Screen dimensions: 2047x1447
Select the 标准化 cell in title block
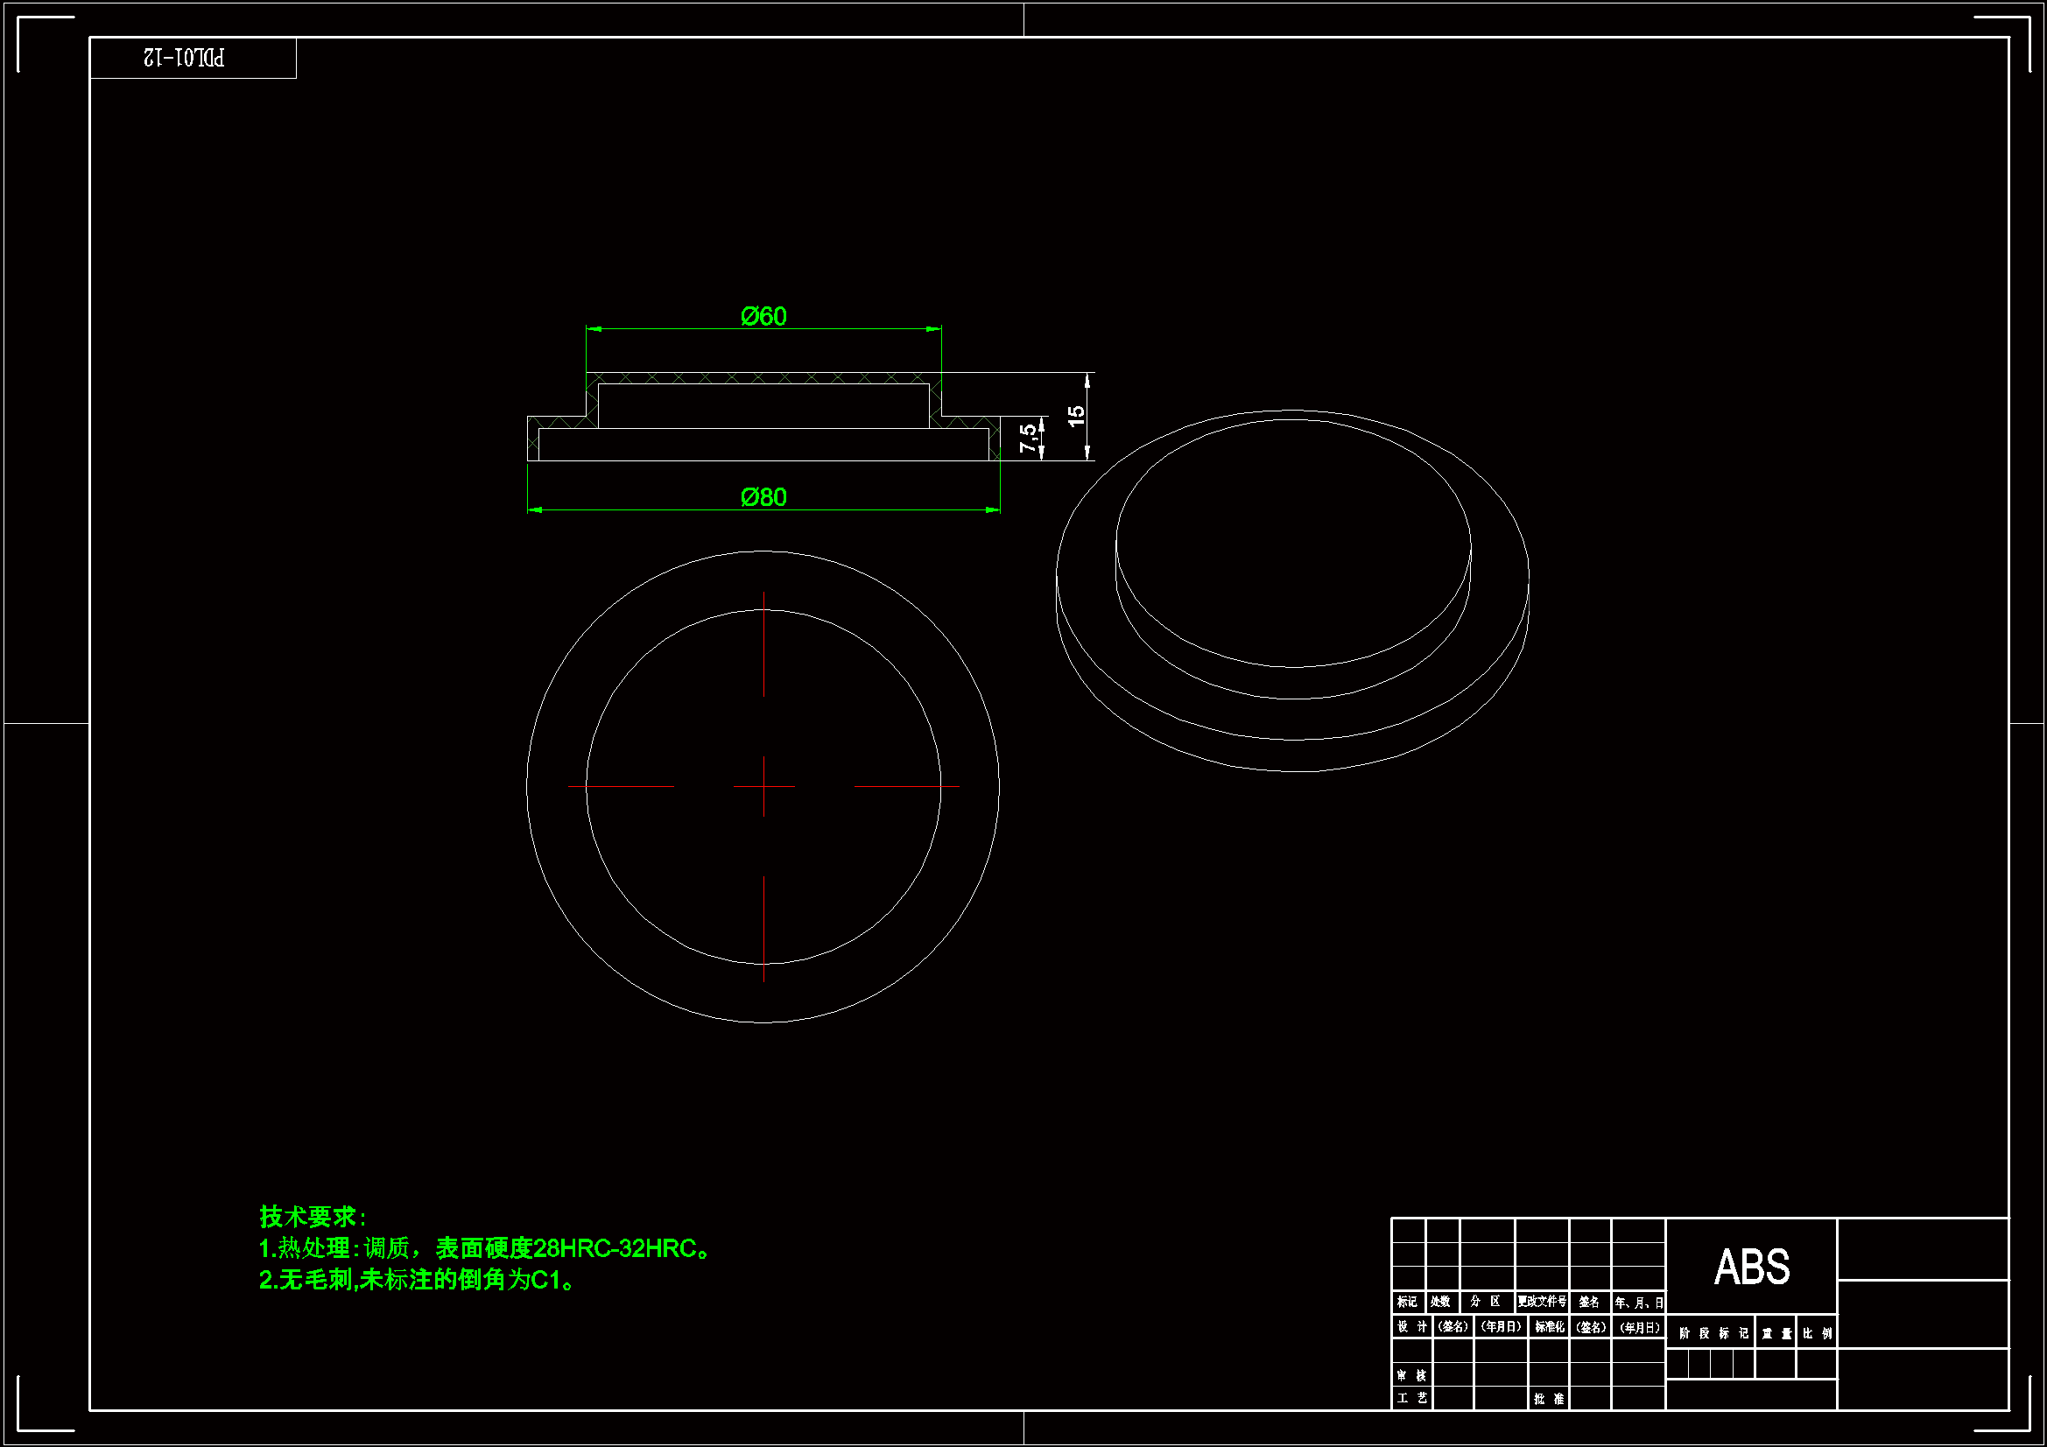coord(1549,1327)
